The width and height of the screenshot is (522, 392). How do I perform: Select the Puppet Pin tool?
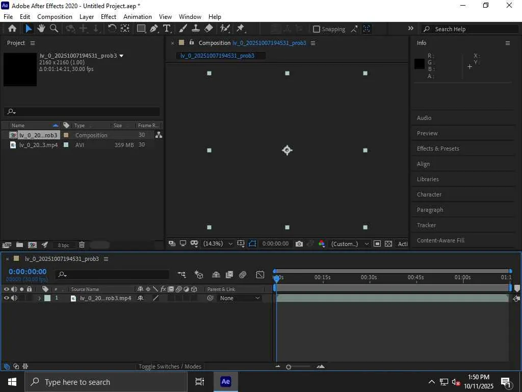(x=241, y=29)
